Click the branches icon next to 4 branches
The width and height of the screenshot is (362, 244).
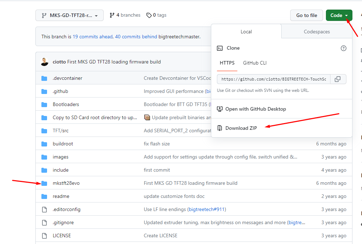pyautogui.click(x=112, y=15)
